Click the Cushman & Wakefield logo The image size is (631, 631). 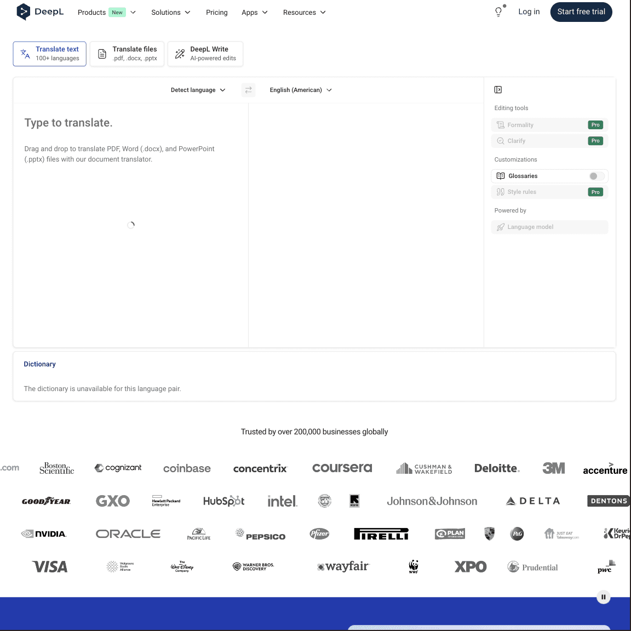[x=424, y=468]
